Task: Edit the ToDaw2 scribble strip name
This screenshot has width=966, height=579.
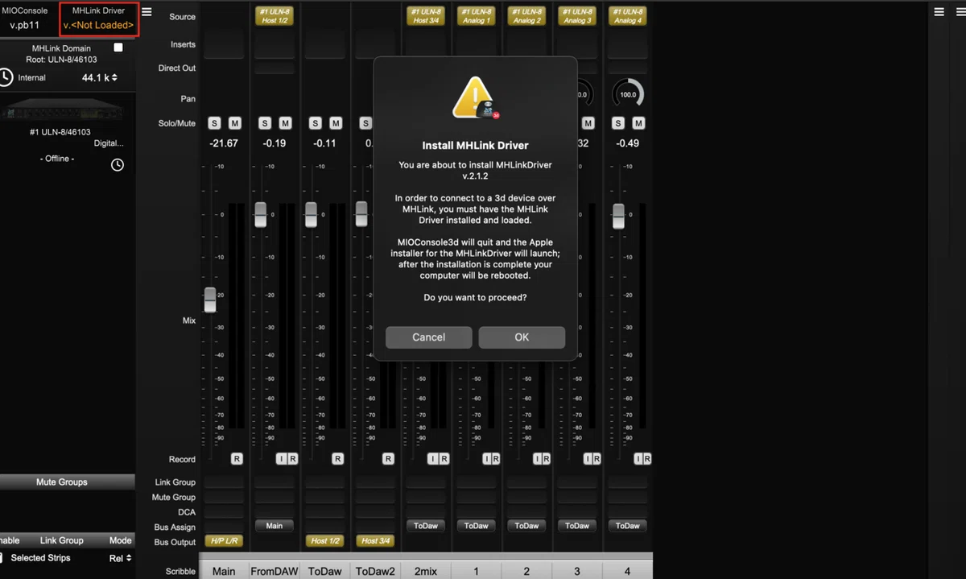Action: [x=375, y=571]
